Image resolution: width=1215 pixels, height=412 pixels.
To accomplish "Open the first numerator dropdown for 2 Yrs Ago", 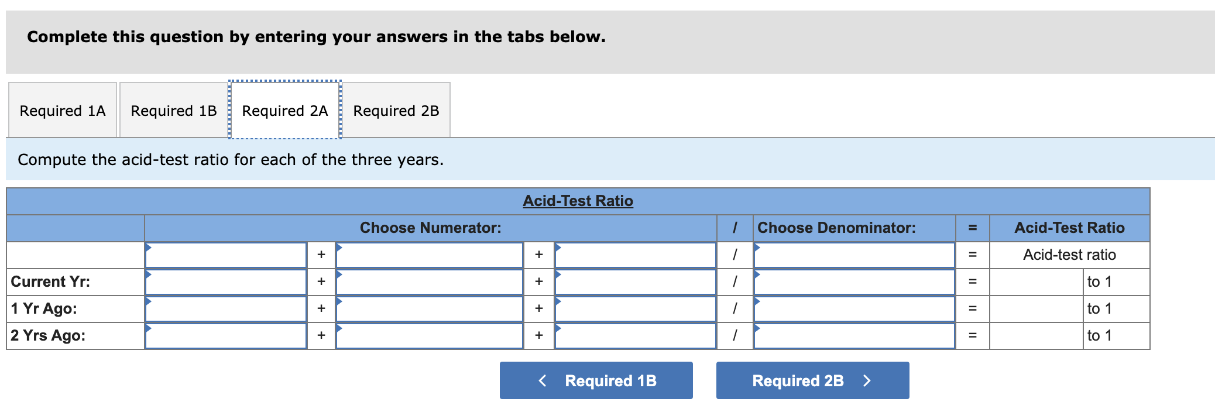I will [225, 335].
